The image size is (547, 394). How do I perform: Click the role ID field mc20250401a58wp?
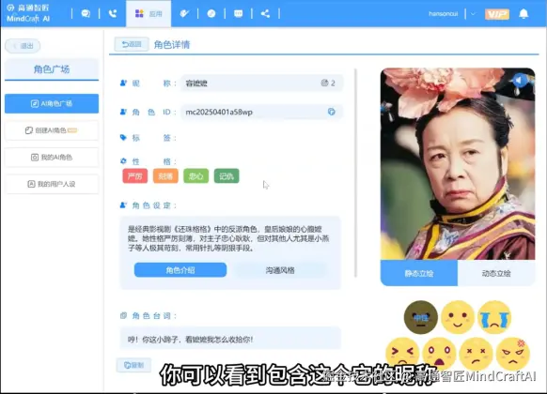(x=261, y=112)
